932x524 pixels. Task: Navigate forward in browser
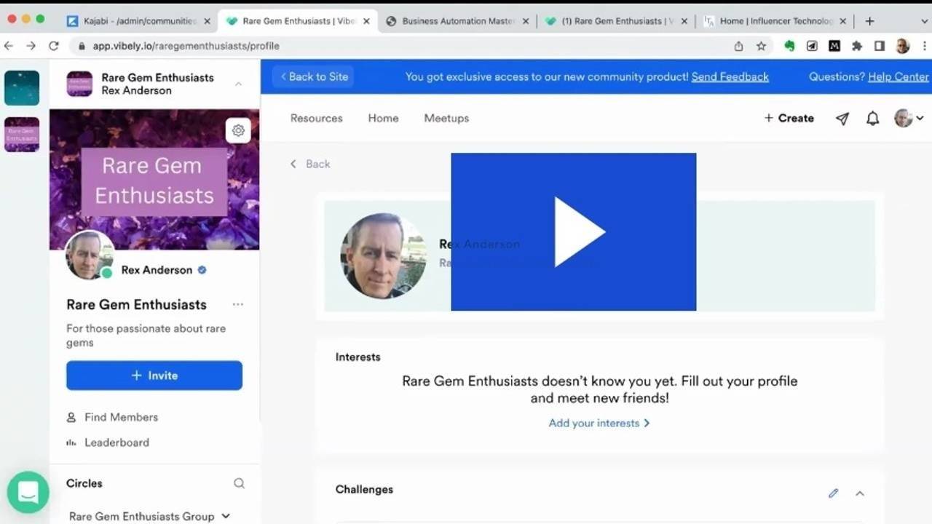click(31, 46)
